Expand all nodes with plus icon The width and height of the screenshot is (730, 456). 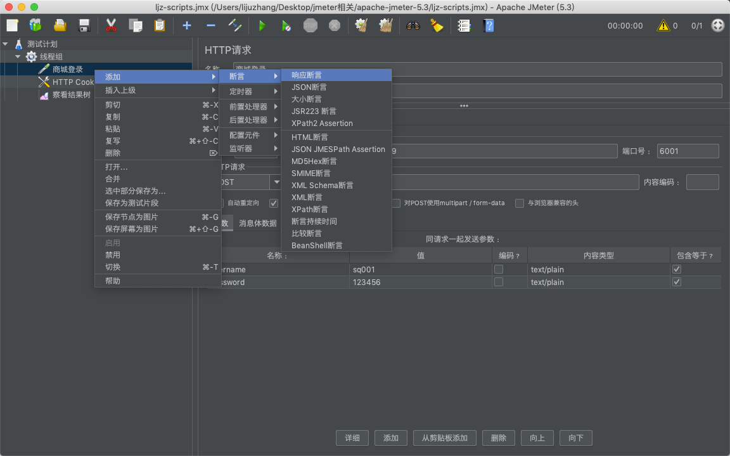point(187,25)
